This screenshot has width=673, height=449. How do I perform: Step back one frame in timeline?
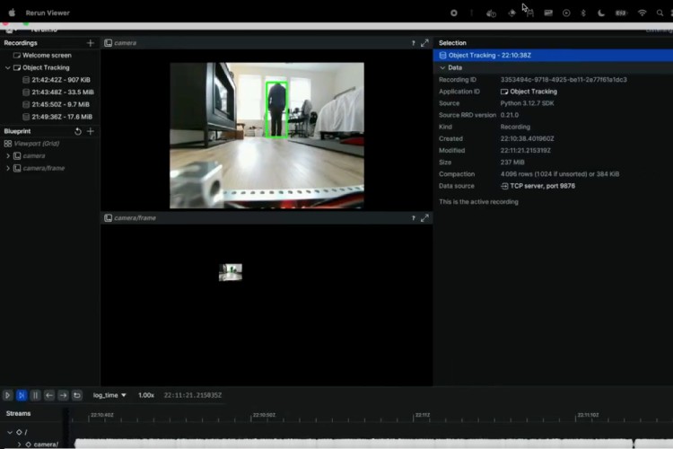click(49, 395)
